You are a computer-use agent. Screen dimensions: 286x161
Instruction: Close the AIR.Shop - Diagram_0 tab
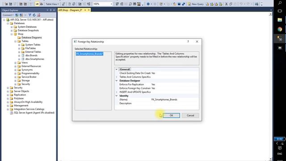pos(89,10)
